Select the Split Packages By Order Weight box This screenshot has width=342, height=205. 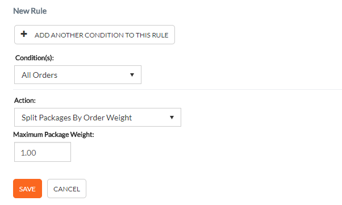98,118
